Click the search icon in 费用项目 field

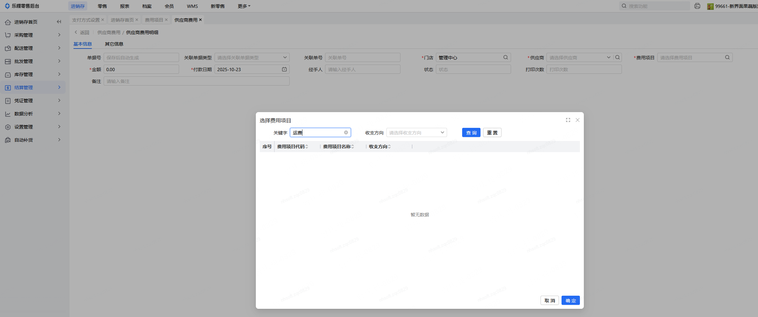[727, 57]
